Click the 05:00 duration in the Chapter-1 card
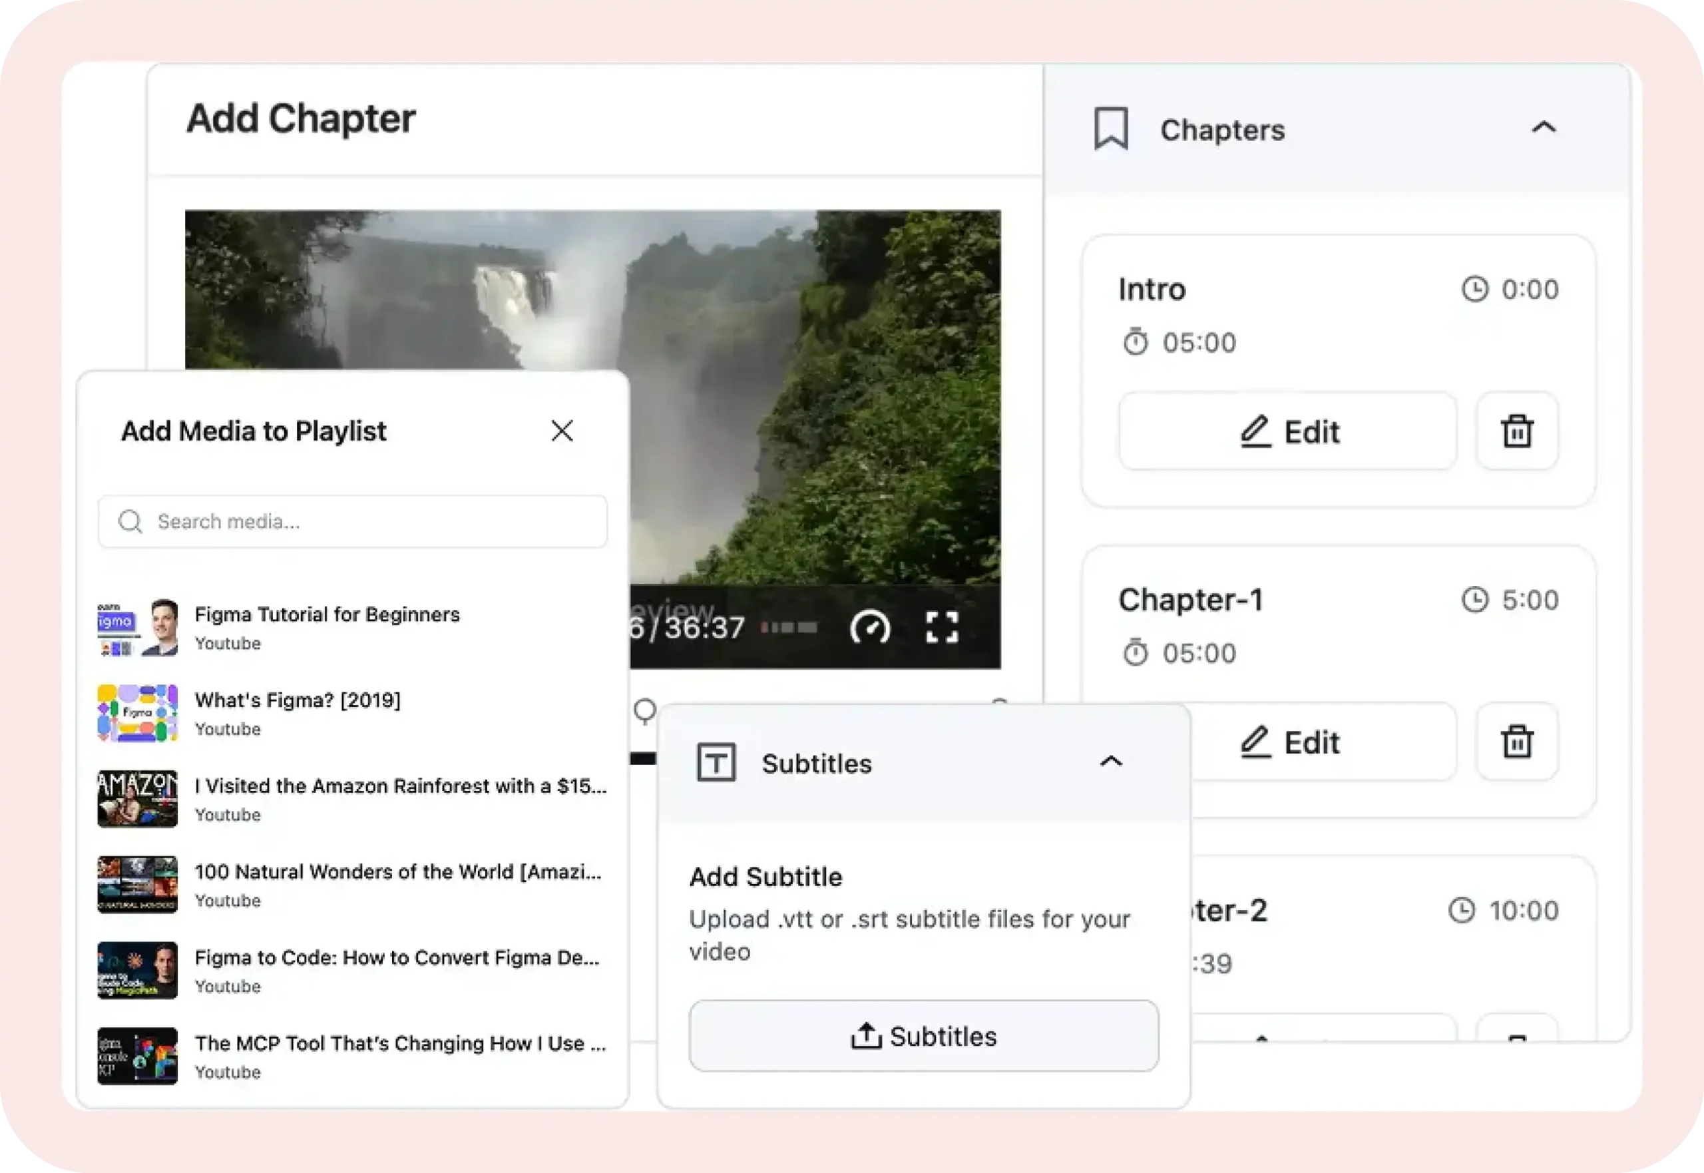 coord(1199,652)
